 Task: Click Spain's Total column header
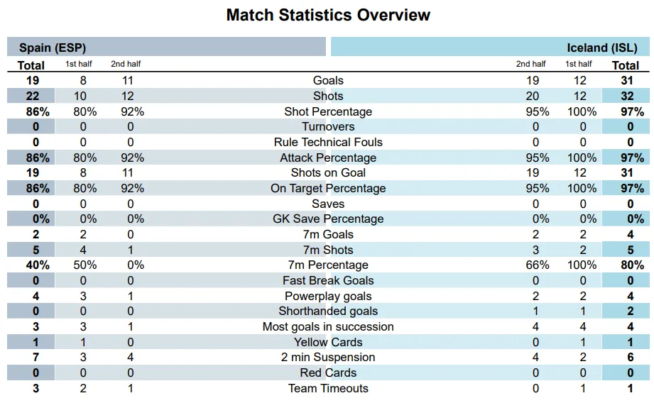31,65
